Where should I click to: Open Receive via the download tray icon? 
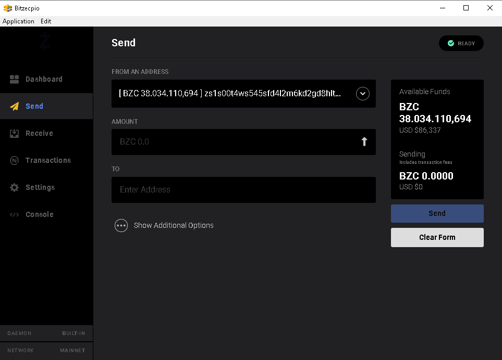tap(14, 133)
